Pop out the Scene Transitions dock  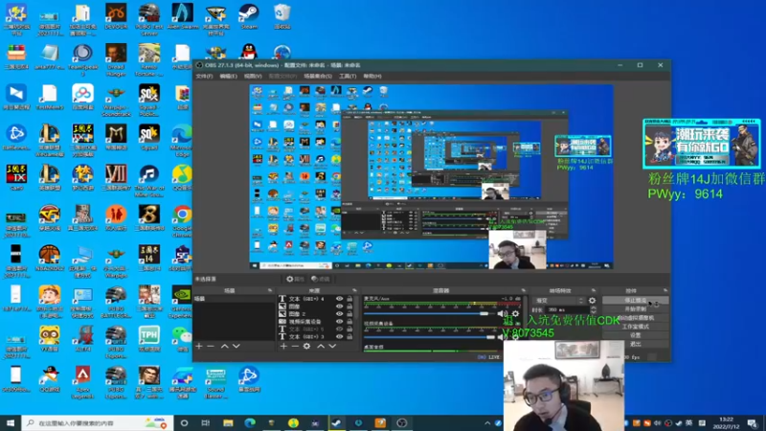click(594, 290)
